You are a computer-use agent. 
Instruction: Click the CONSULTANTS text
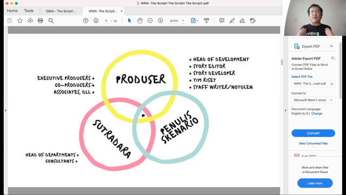click(x=60, y=161)
